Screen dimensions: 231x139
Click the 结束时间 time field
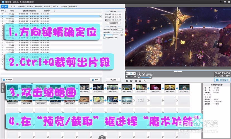point(117,17)
